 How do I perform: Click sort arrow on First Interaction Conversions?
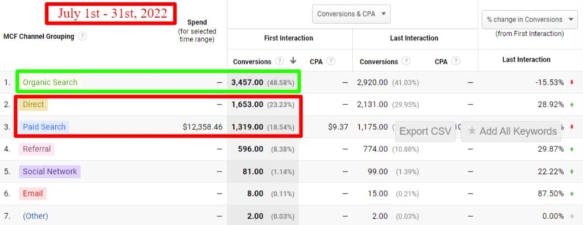click(293, 61)
